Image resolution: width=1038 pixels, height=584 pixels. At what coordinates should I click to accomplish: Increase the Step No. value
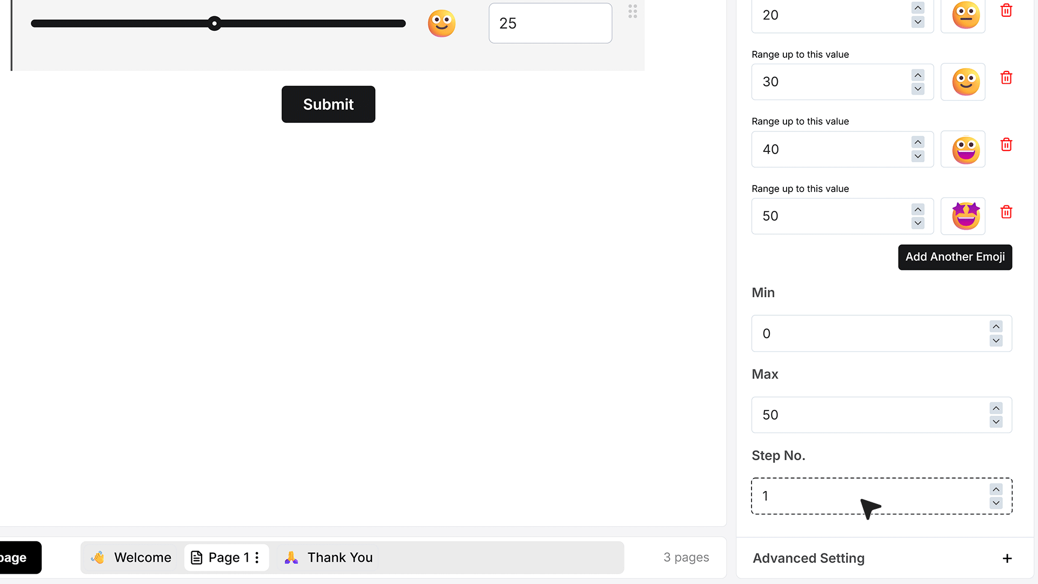click(996, 489)
